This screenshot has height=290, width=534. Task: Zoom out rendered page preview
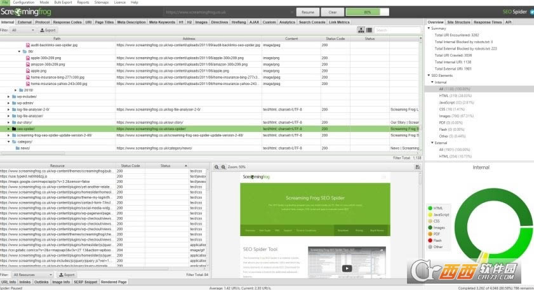(x=217, y=167)
